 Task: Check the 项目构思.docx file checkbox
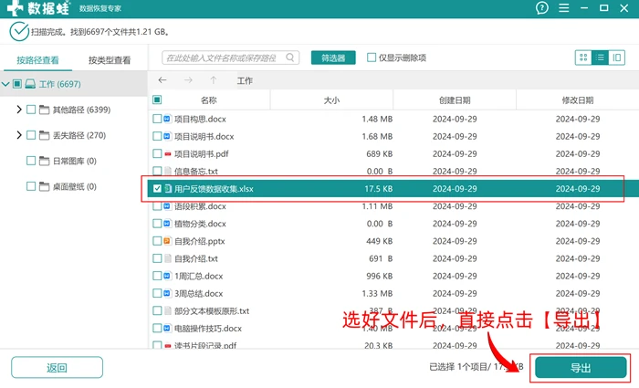[157, 119]
